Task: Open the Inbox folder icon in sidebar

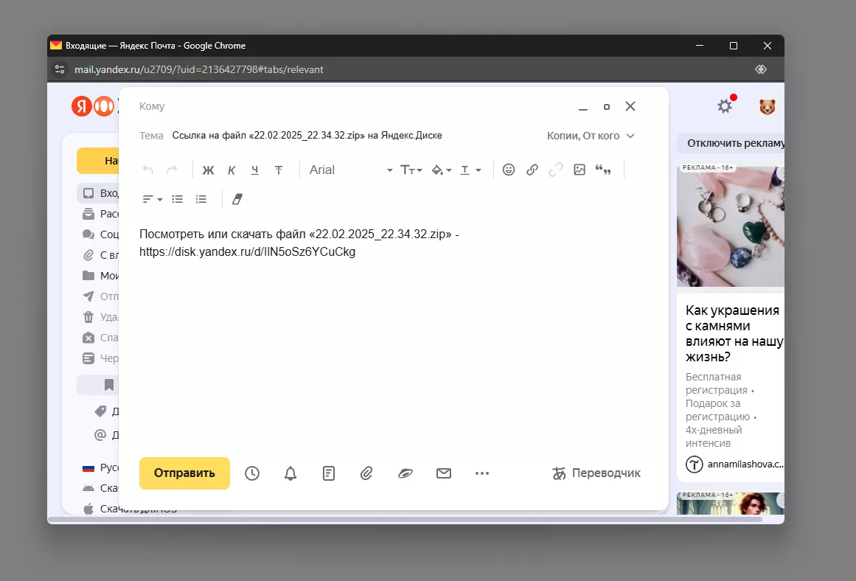Action: pyautogui.click(x=88, y=193)
